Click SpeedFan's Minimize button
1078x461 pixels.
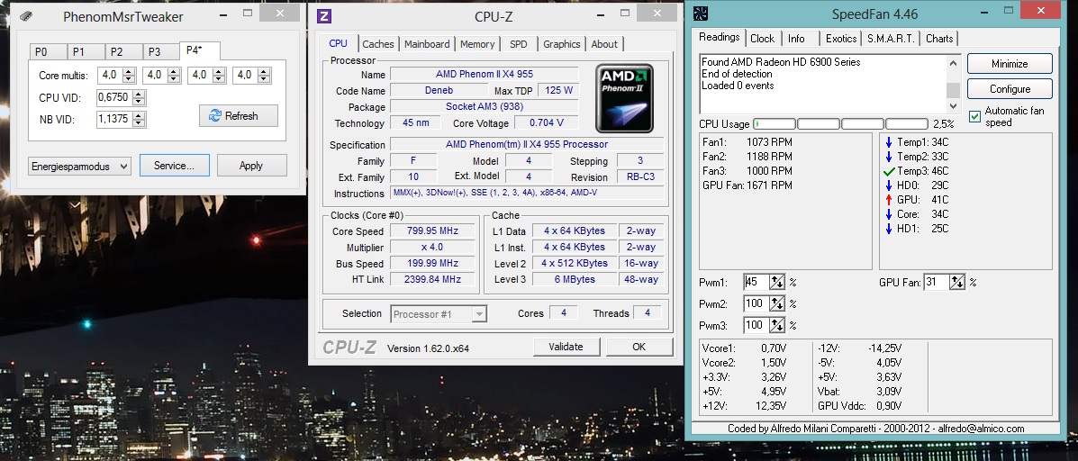point(1010,64)
